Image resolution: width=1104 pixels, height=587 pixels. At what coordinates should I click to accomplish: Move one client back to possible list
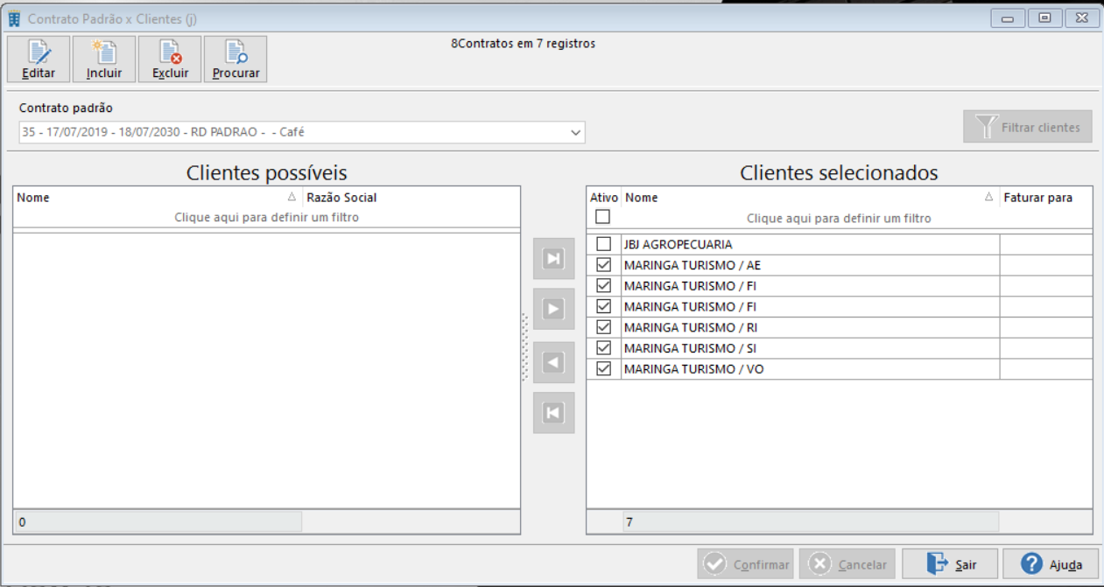pos(553,362)
